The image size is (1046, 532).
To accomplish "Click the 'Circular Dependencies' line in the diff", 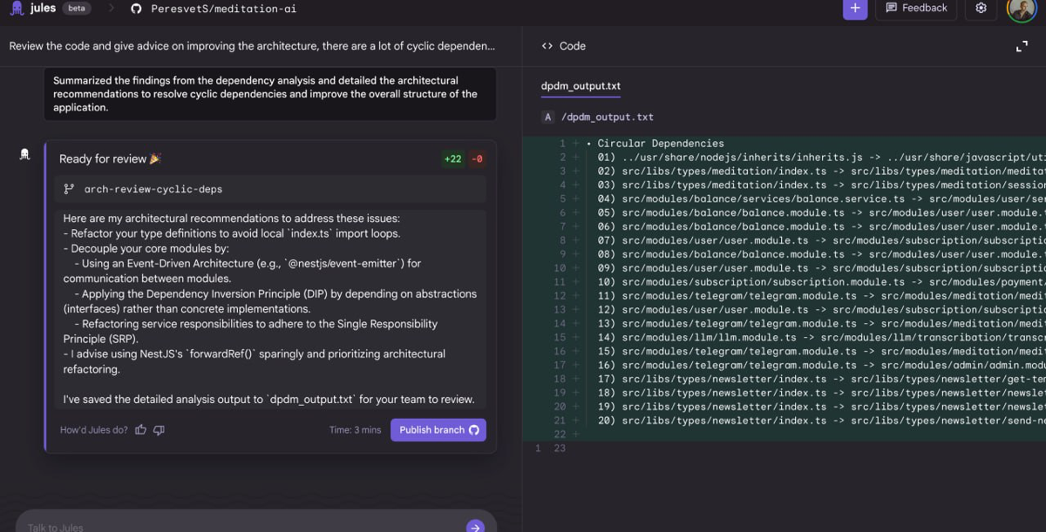I will coord(661,144).
